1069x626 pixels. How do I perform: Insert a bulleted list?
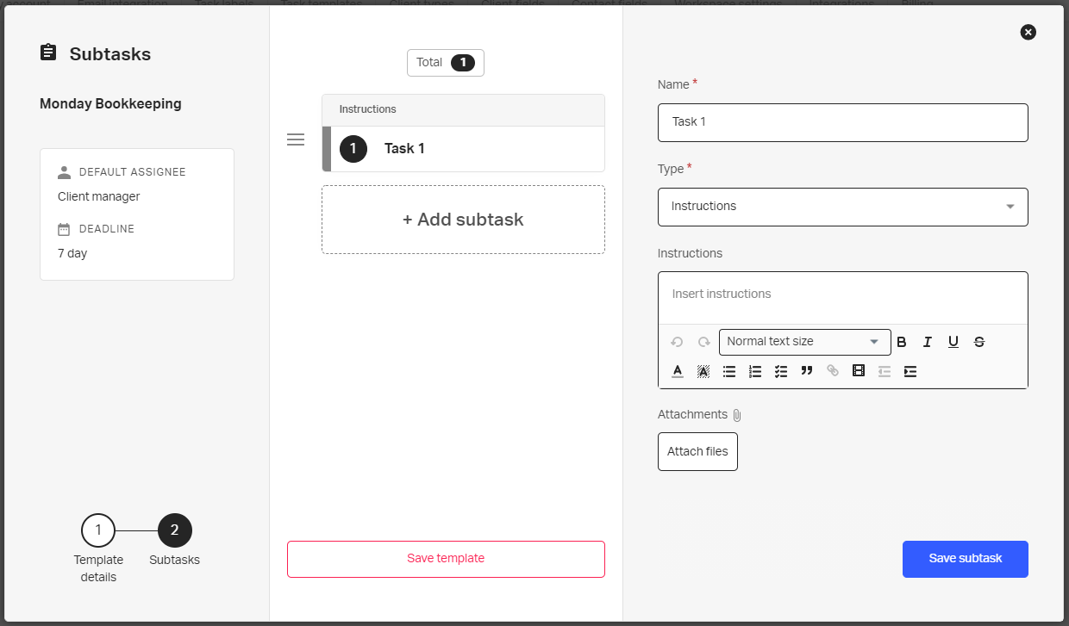[x=729, y=371]
